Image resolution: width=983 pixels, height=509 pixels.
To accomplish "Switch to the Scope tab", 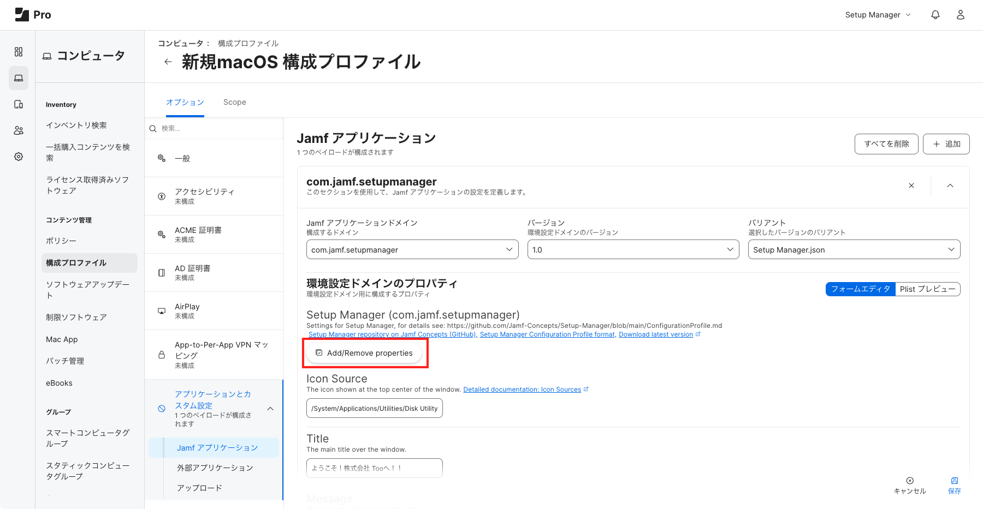I will click(234, 102).
